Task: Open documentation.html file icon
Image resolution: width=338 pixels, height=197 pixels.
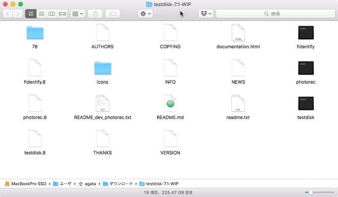Action: click(238, 32)
